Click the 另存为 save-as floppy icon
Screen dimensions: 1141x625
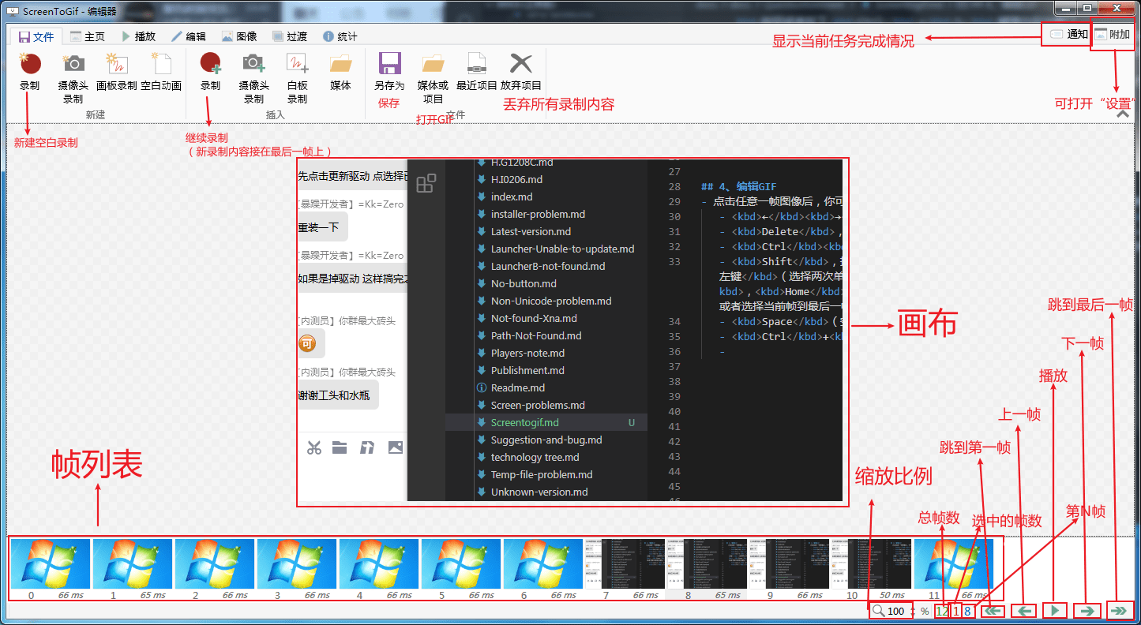click(388, 65)
